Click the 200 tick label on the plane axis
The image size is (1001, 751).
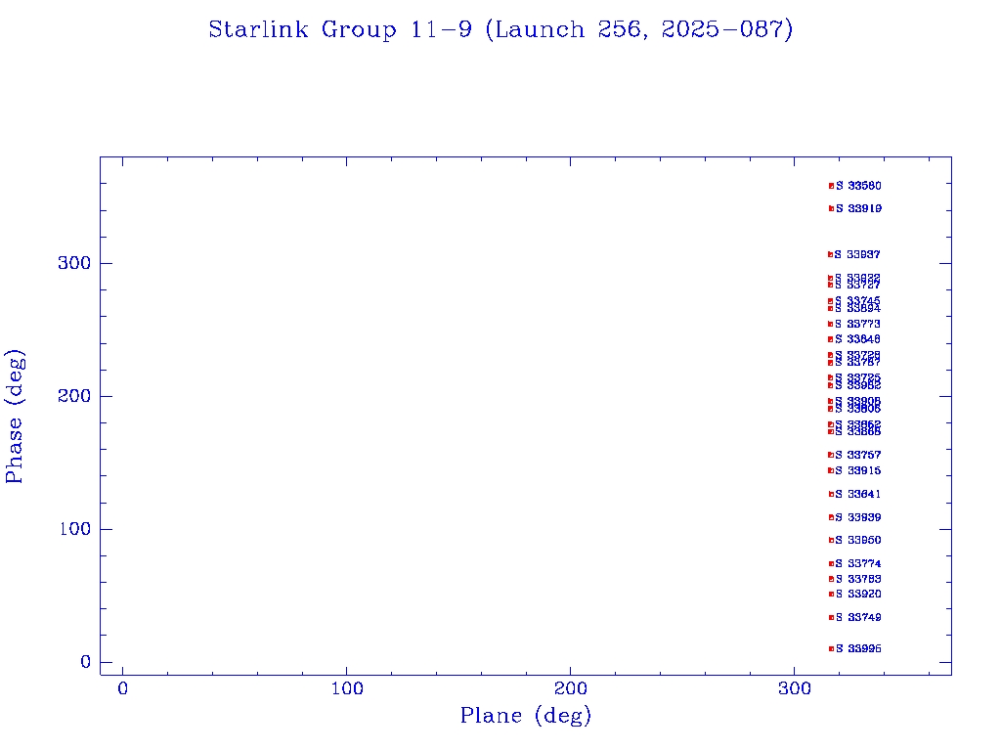coord(571,688)
